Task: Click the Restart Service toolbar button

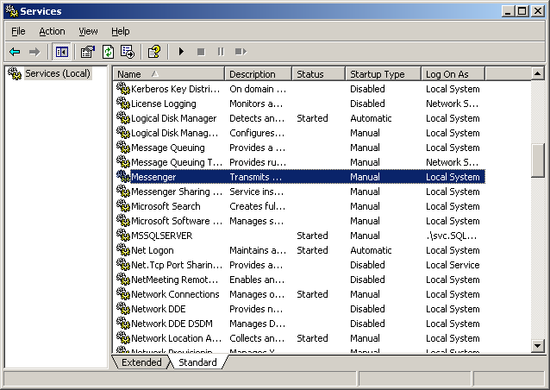Action: click(x=241, y=52)
